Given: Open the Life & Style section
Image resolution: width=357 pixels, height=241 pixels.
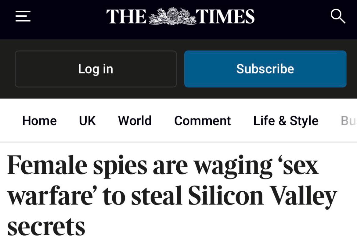Looking at the screenshot, I should coord(286,121).
